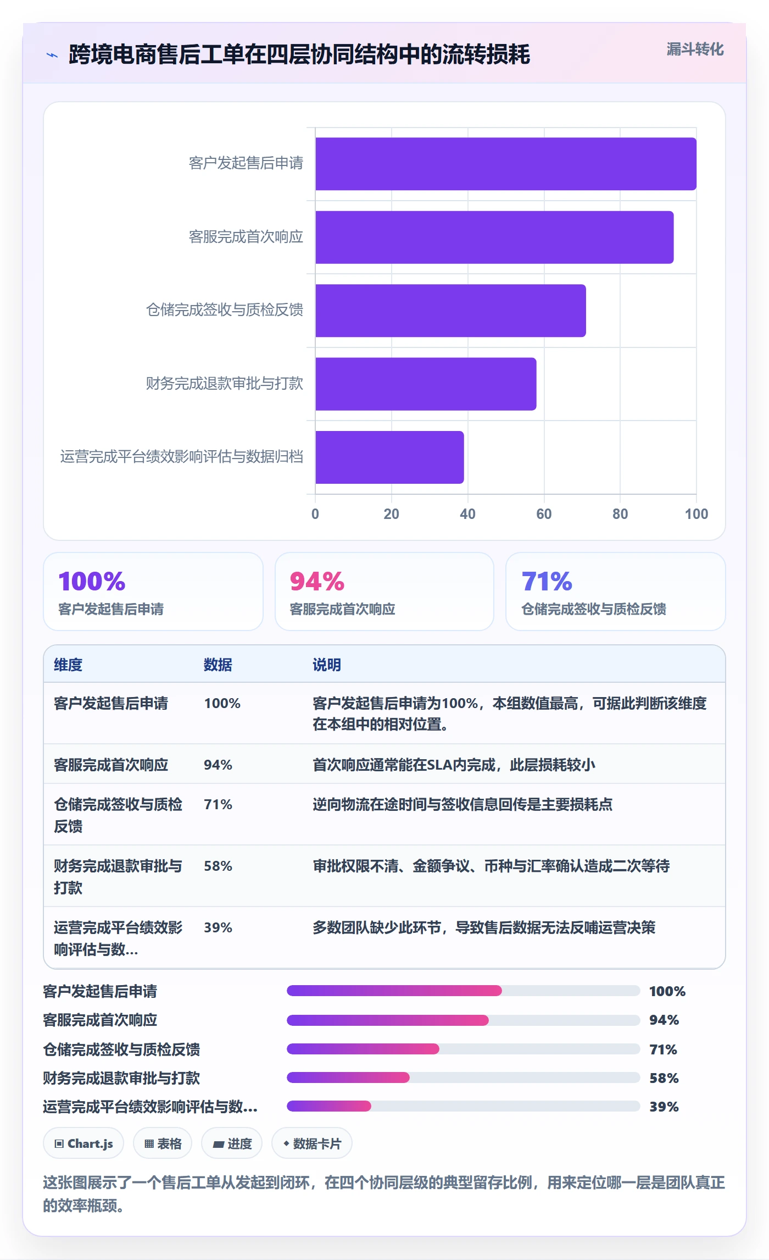Click the 58% progress bar for 财务完成退款审批与打款
This screenshot has width=769, height=1260.
463,1077
